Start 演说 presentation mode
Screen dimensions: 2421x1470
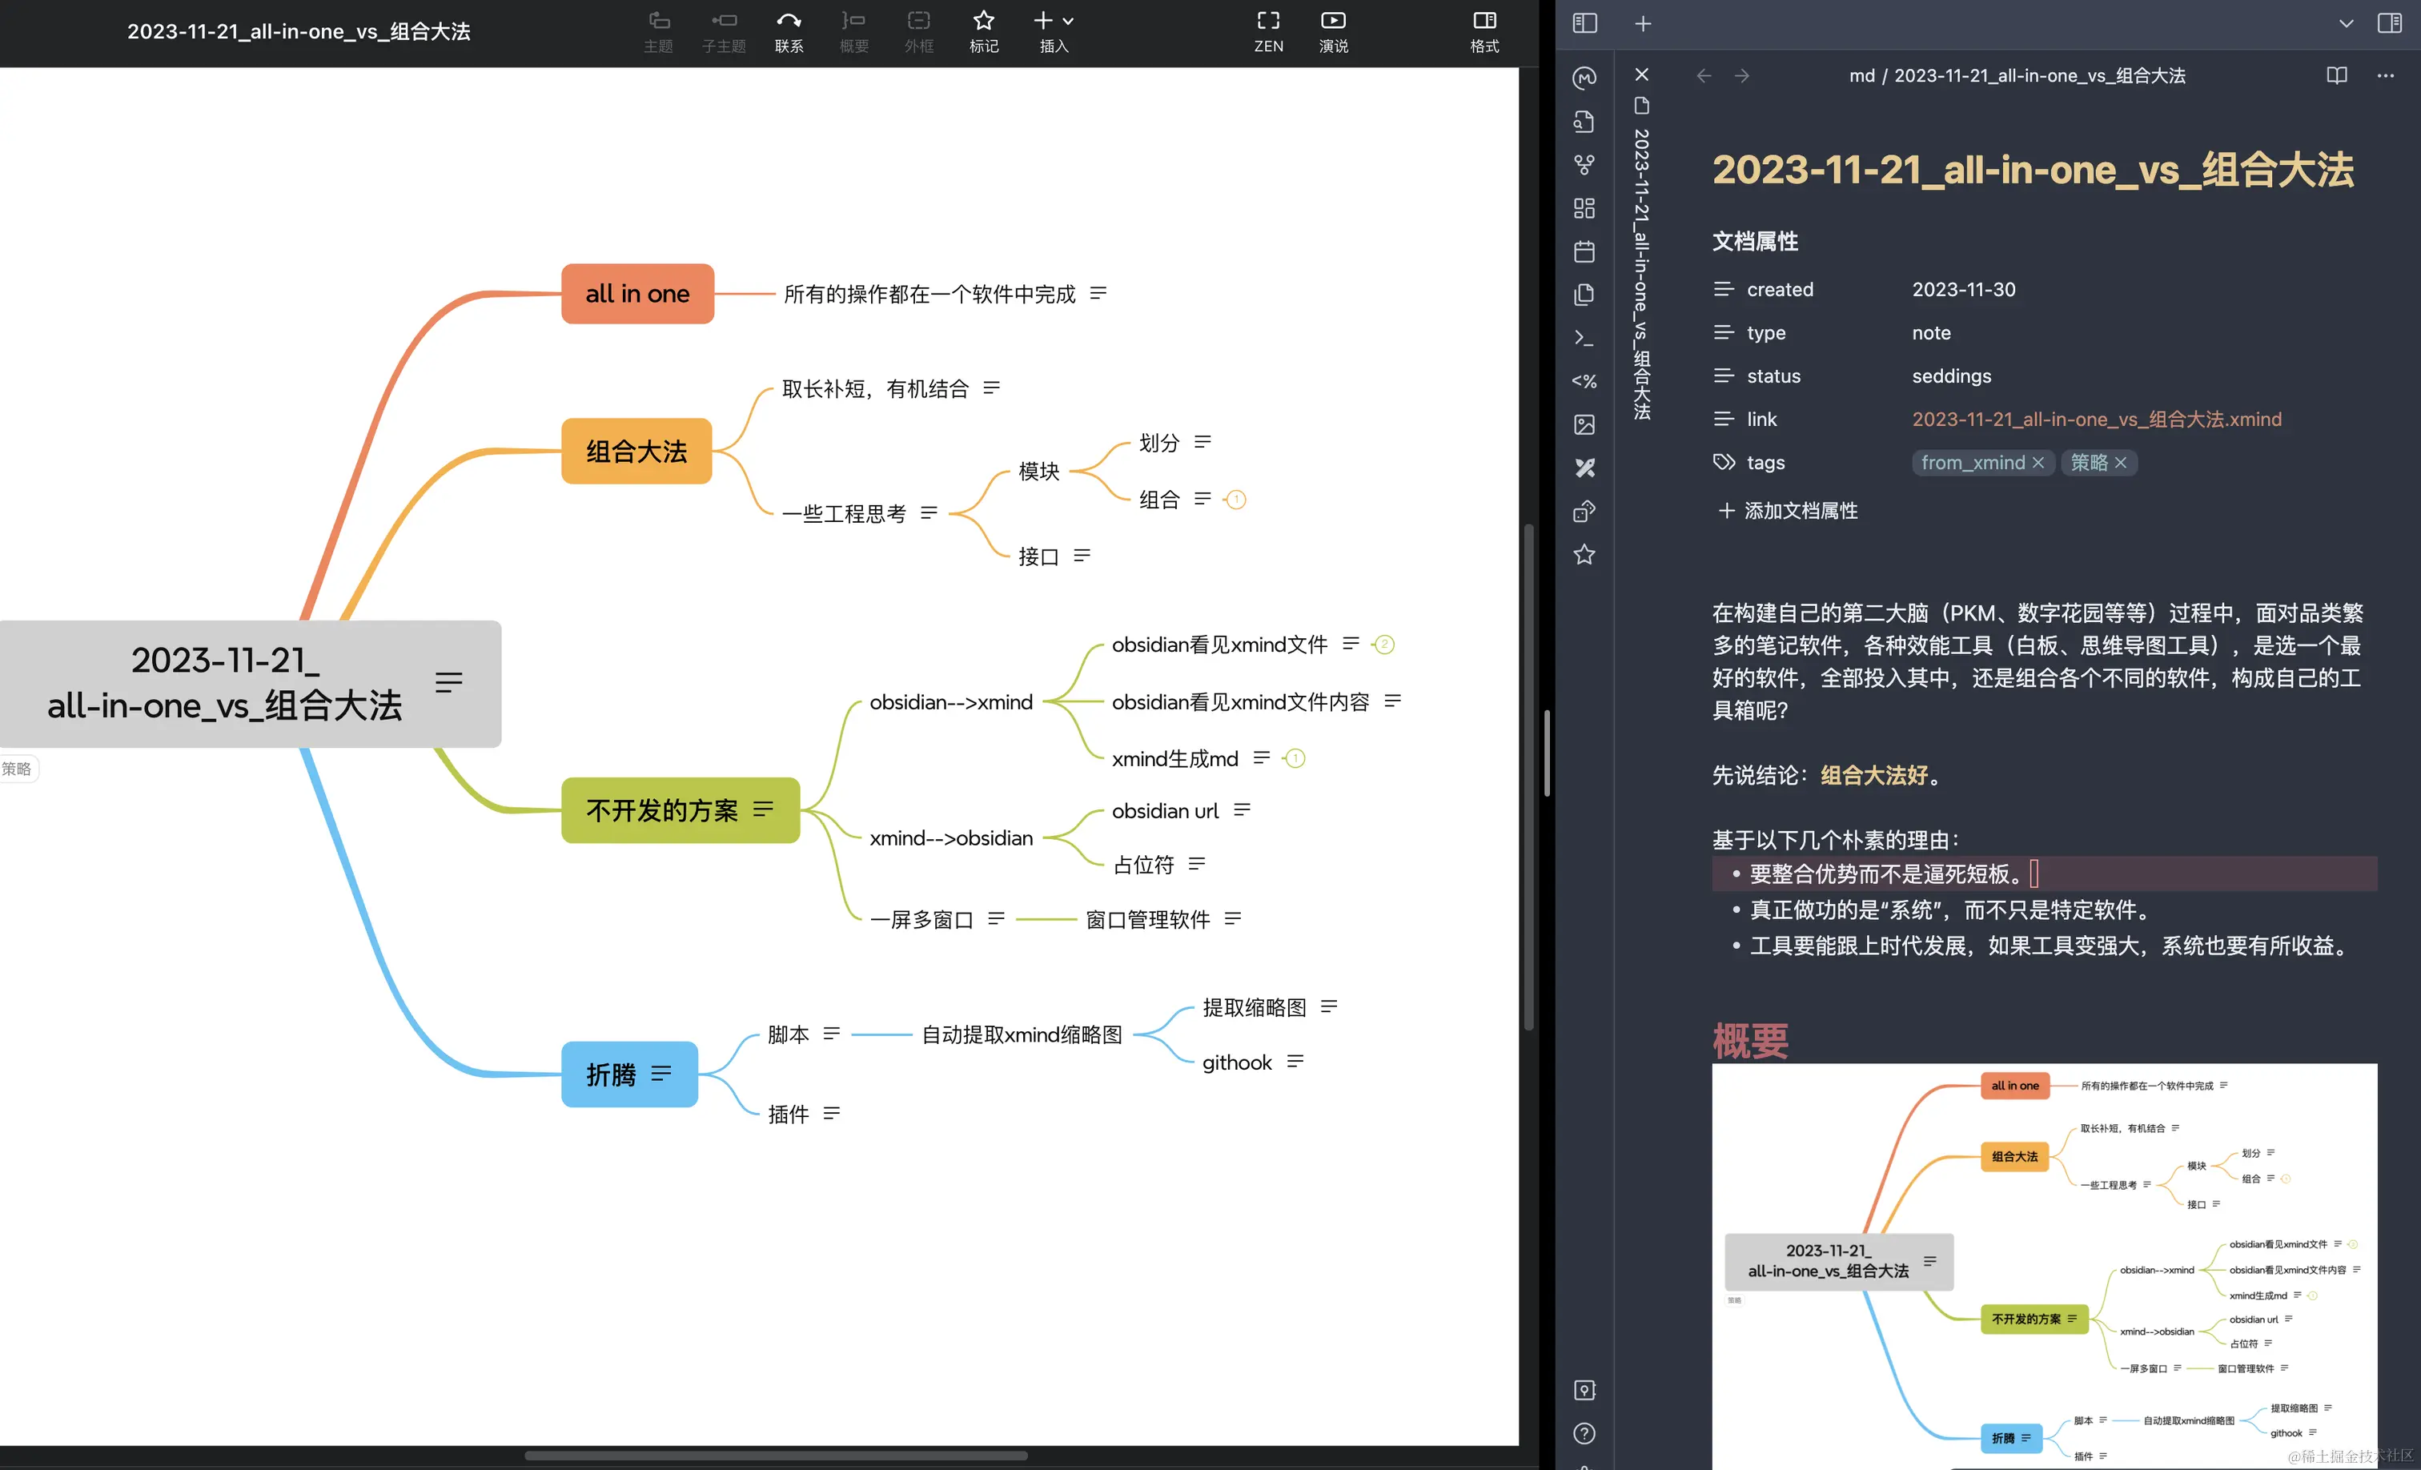(1333, 31)
